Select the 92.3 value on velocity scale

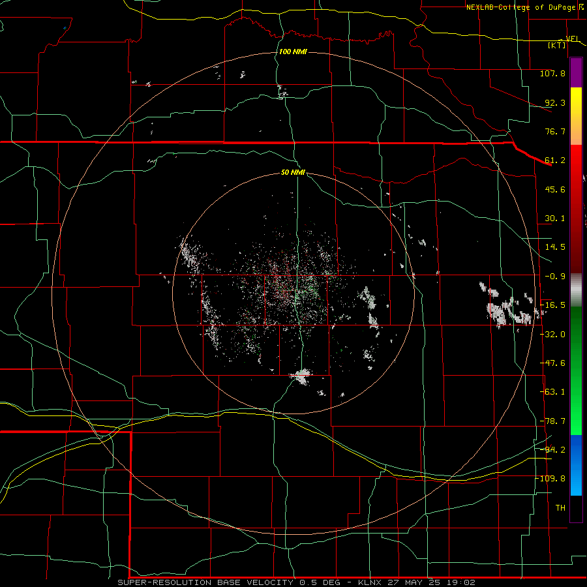pyautogui.click(x=555, y=102)
